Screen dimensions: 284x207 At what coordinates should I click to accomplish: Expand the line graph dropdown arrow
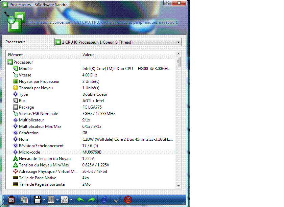coord(71,200)
